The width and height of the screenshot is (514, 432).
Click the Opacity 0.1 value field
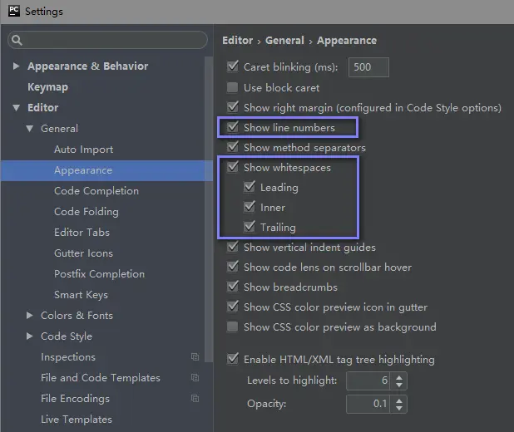pos(368,404)
